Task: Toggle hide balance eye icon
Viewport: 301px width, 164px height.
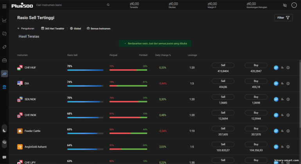Action: [x=285, y=5]
